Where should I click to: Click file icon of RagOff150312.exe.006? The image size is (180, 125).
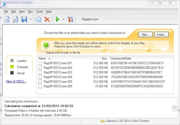(40, 86)
